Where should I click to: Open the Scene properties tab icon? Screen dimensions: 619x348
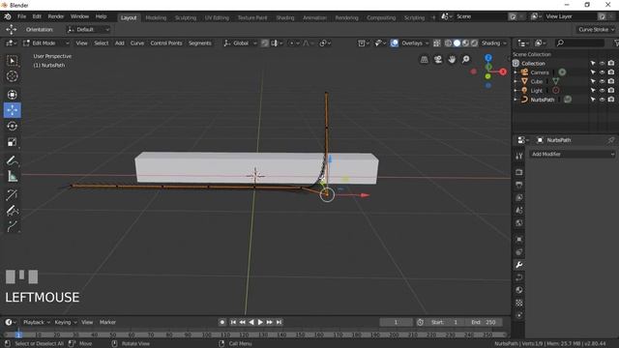point(519,211)
